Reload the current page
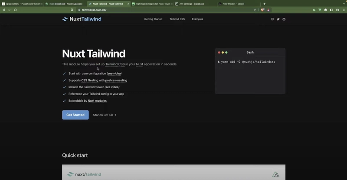 point(15,10)
